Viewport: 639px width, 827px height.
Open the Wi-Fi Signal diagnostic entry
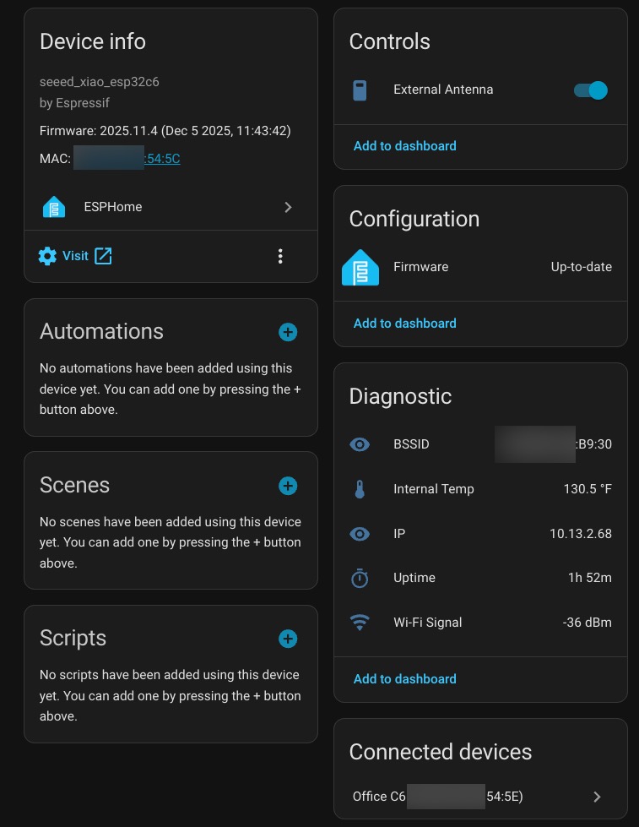pos(480,623)
